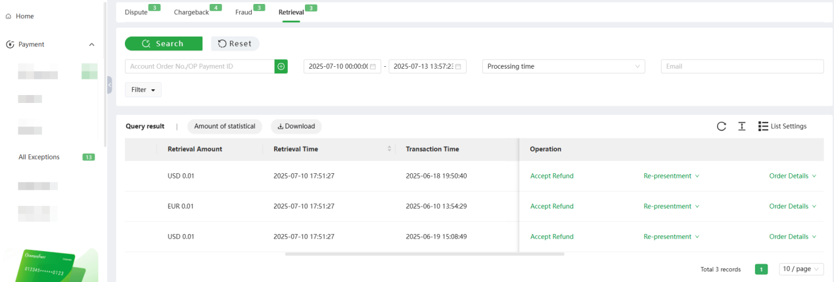Click the Account Order No. input field
This screenshot has height=282, width=834.
[x=200, y=66]
